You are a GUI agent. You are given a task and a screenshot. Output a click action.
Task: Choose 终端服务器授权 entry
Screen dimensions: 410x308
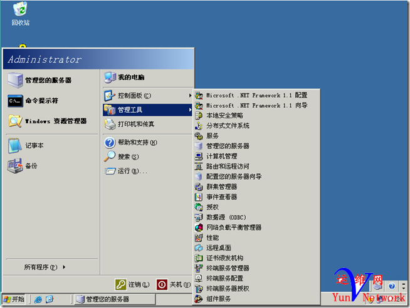click(x=257, y=289)
